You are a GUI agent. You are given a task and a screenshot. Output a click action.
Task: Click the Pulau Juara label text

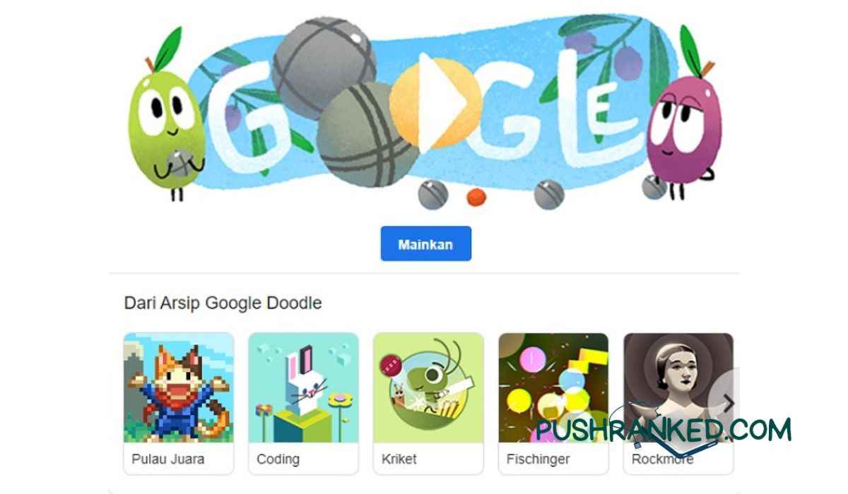click(x=168, y=459)
